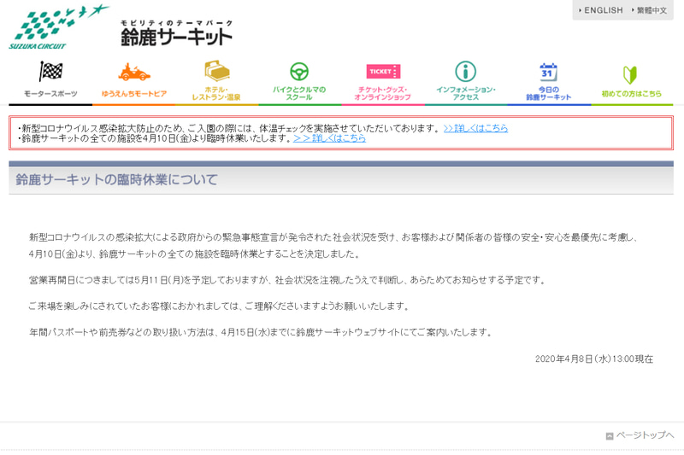The height and width of the screenshot is (455, 684).
Task: Select the ゆうえんちモートピア menu label
Action: pos(134,94)
